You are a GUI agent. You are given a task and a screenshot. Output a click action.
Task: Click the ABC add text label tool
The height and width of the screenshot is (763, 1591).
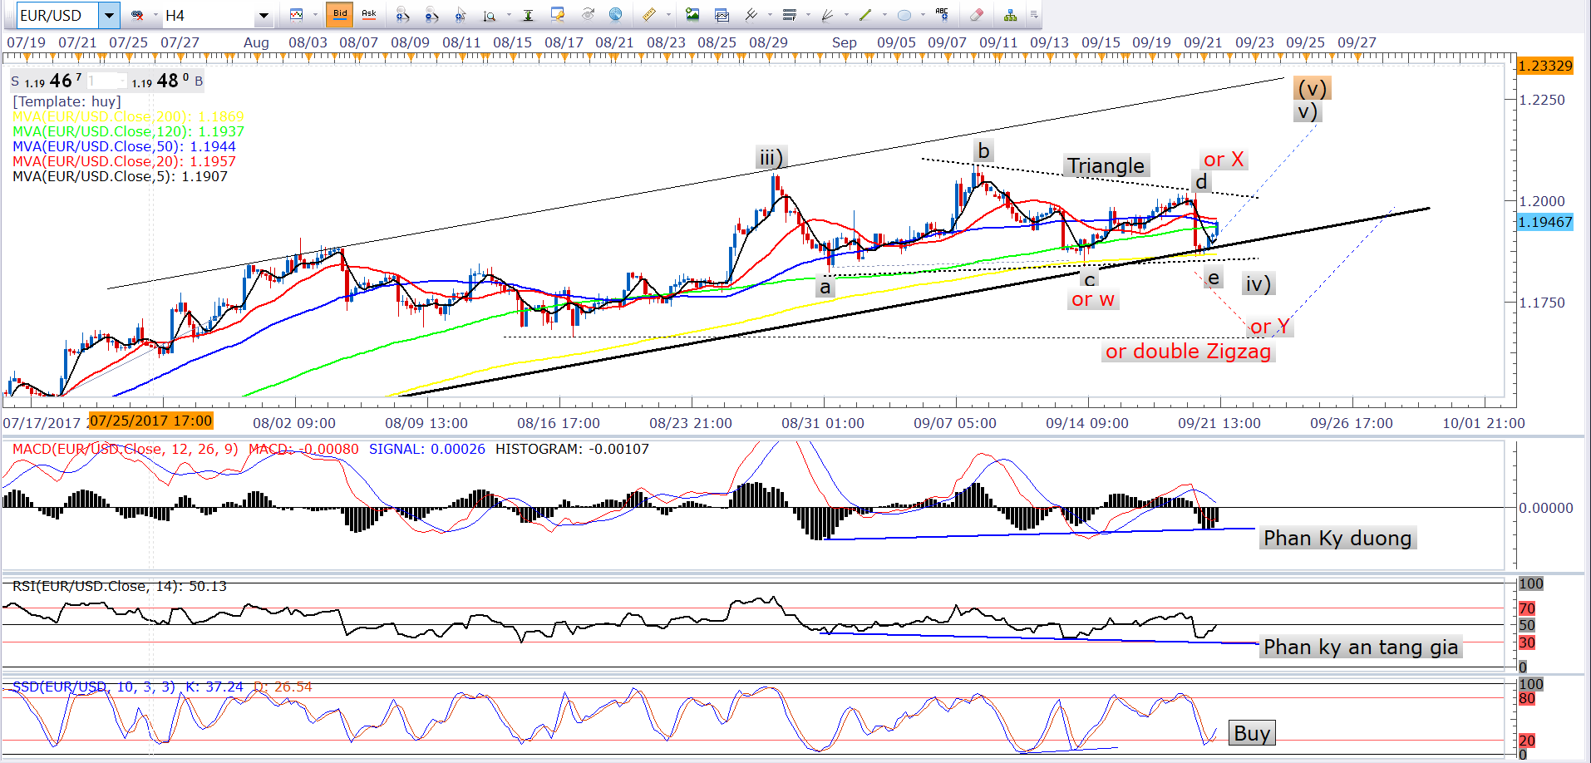[942, 14]
